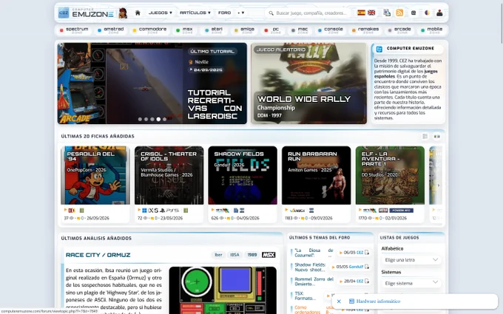Open the commodore zone tab
The width and height of the screenshot is (503, 314).
click(149, 30)
